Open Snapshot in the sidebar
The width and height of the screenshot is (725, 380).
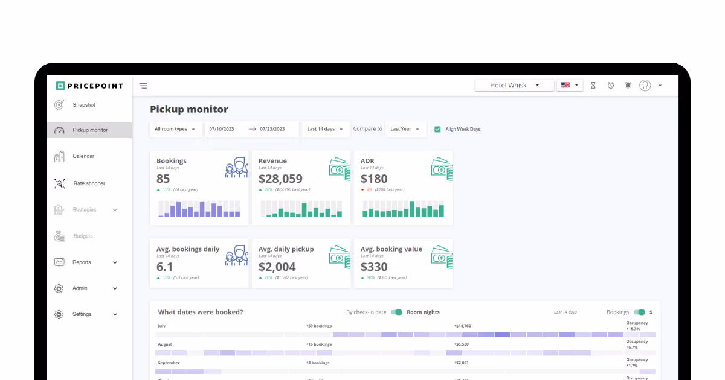(x=84, y=105)
